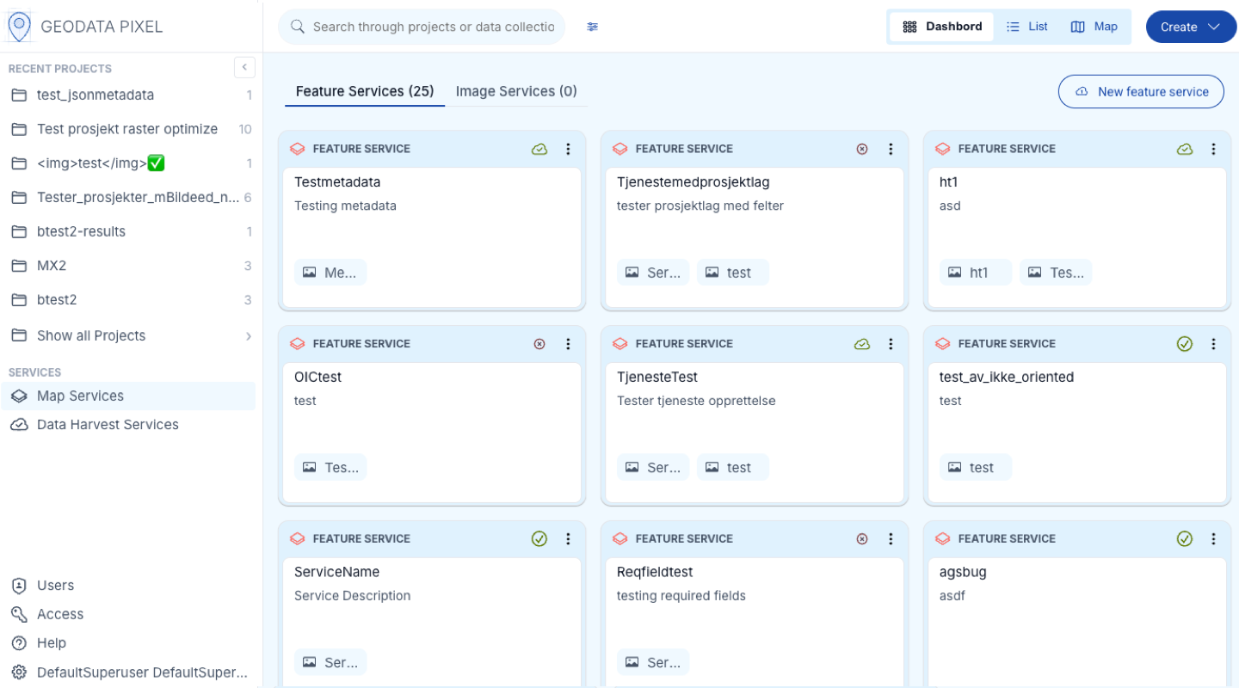Click cloud status icon on Testmetadata card
This screenshot has width=1239, height=688.
[539, 149]
